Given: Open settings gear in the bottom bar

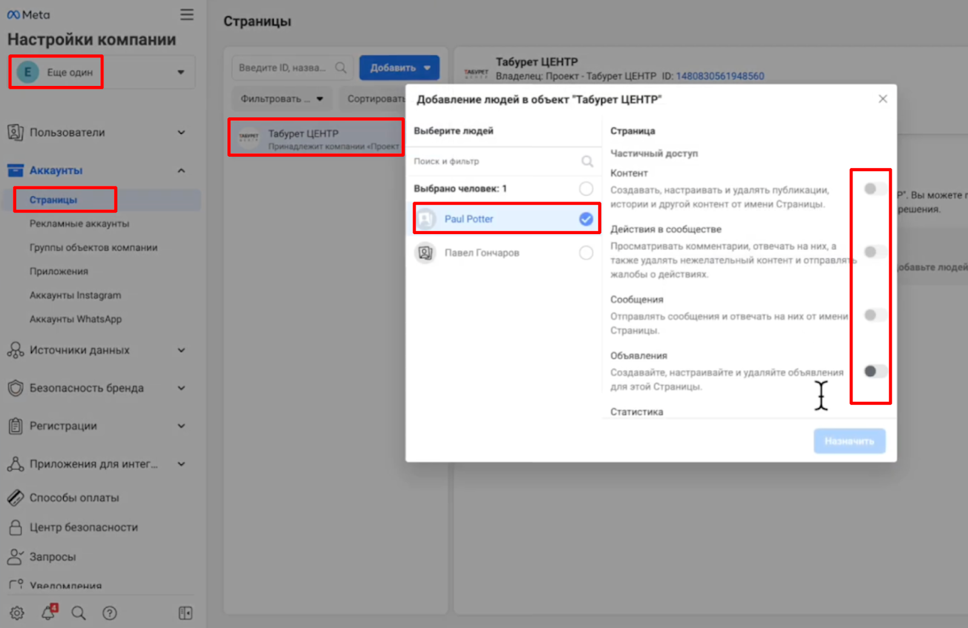Looking at the screenshot, I should coord(17,613).
